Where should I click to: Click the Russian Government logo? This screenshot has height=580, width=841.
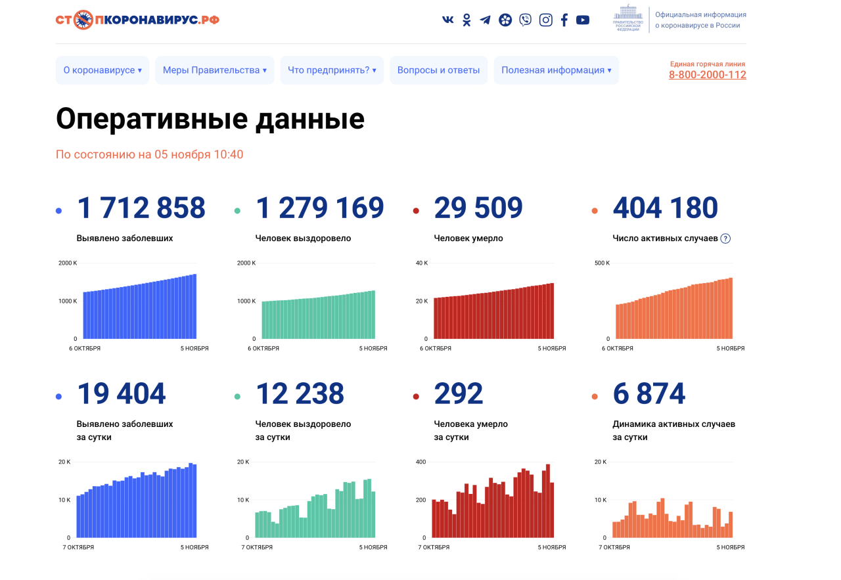[x=627, y=19]
